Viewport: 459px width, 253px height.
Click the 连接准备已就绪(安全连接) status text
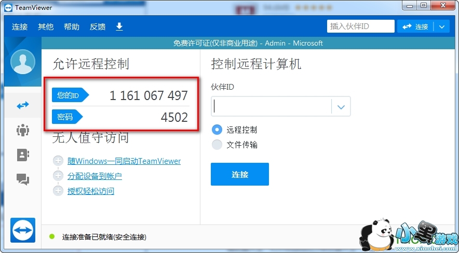coord(104,237)
